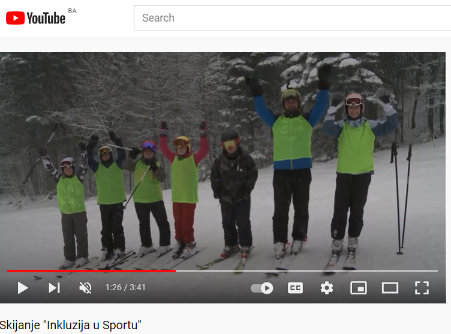Activate miniplayer mode icon

click(x=359, y=288)
